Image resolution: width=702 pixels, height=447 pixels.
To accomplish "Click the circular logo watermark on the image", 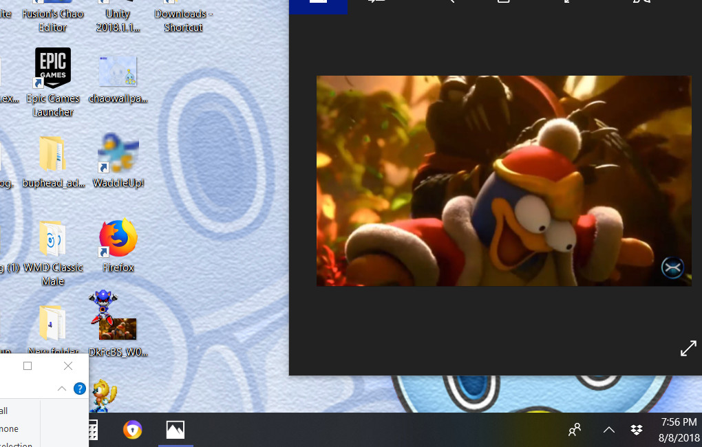I will point(672,268).
